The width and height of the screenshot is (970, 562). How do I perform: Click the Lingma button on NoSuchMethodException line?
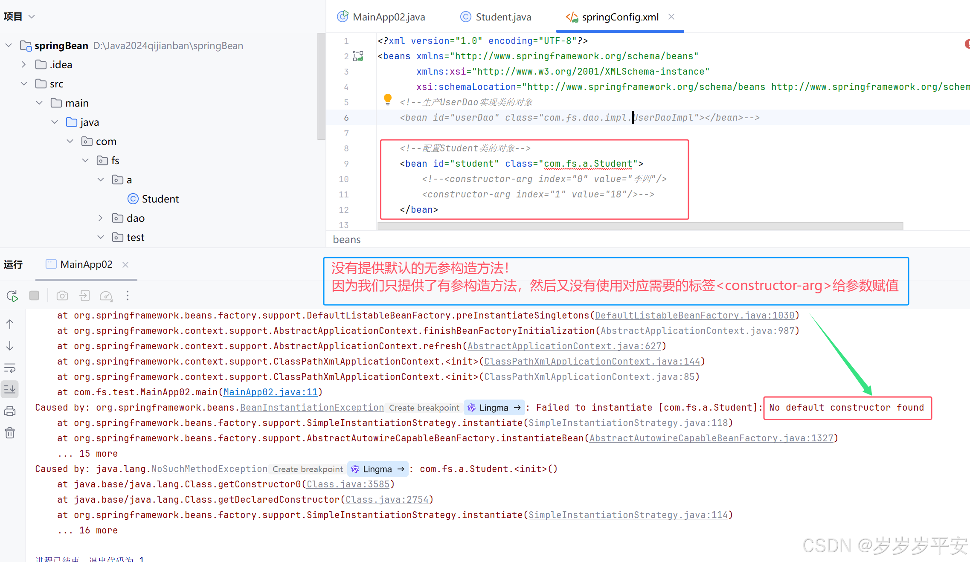pos(378,469)
